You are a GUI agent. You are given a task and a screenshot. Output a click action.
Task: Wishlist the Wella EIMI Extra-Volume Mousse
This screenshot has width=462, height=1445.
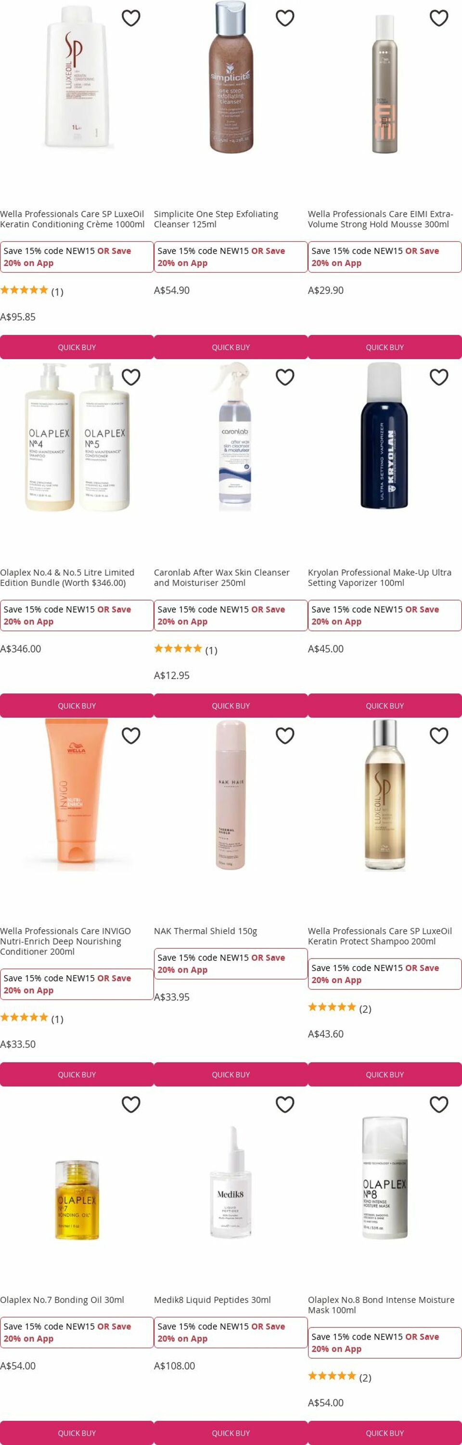[438, 18]
